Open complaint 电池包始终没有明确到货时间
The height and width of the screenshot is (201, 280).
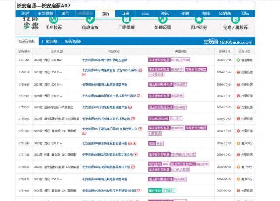(109, 191)
